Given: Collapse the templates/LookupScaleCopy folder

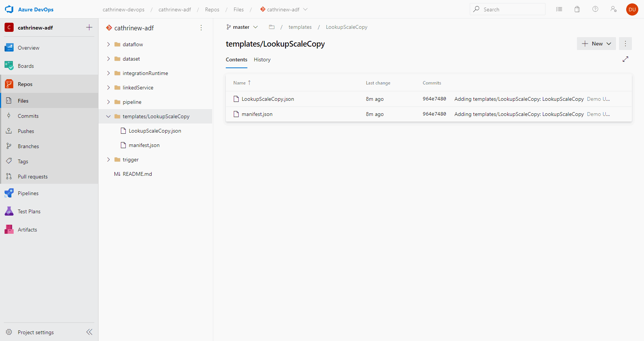Looking at the screenshot, I should click(x=108, y=116).
